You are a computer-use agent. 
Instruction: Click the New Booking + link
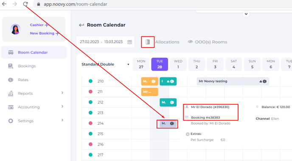tap(45, 33)
